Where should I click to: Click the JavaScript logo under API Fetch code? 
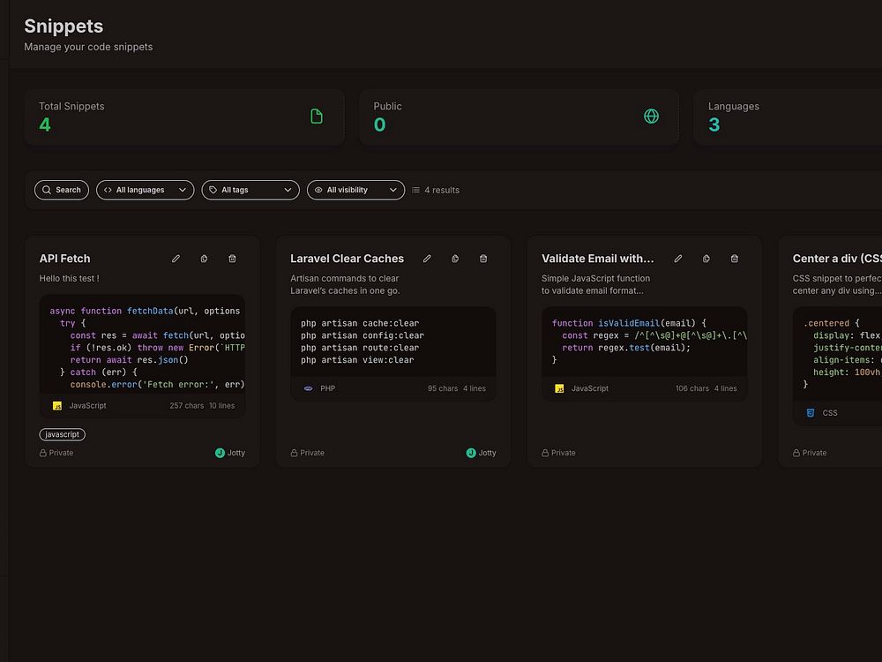pos(57,406)
